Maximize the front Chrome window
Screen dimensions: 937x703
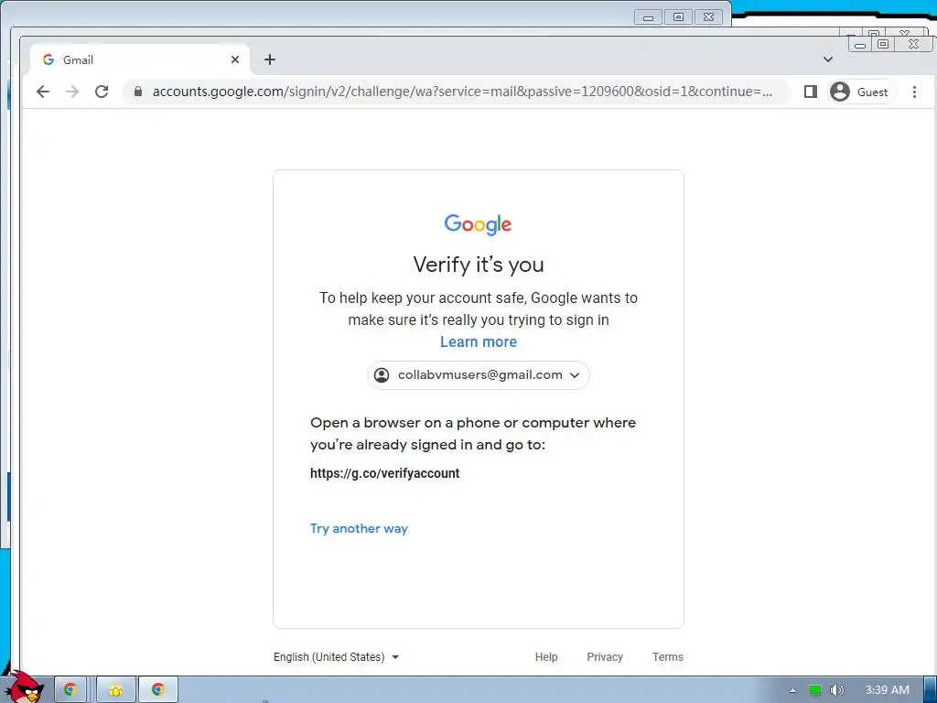[x=883, y=44]
